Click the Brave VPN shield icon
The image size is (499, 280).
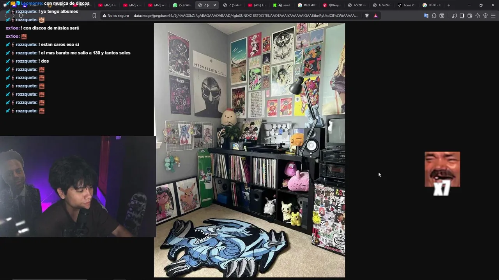[485, 16]
